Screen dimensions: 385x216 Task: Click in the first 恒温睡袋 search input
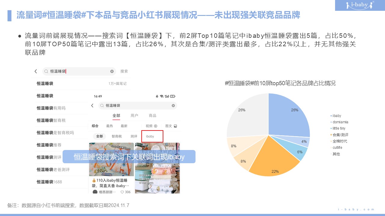[x=79, y=71]
